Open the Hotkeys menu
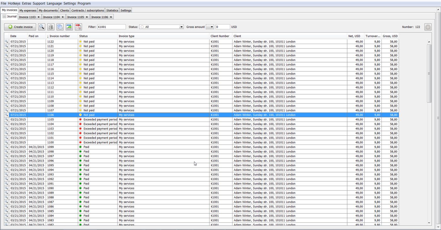Viewport: 441px width, 230px height. [x=14, y=3]
